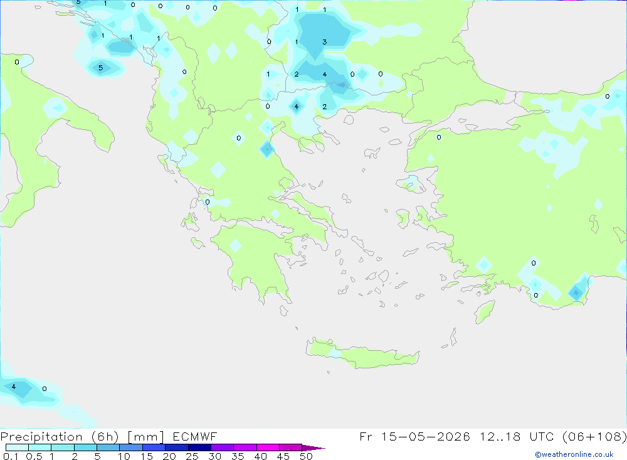Image resolution: width=627 pixels, height=460 pixels.
Task: Click the over-50 arrow tip of legend
Action: click(313, 448)
